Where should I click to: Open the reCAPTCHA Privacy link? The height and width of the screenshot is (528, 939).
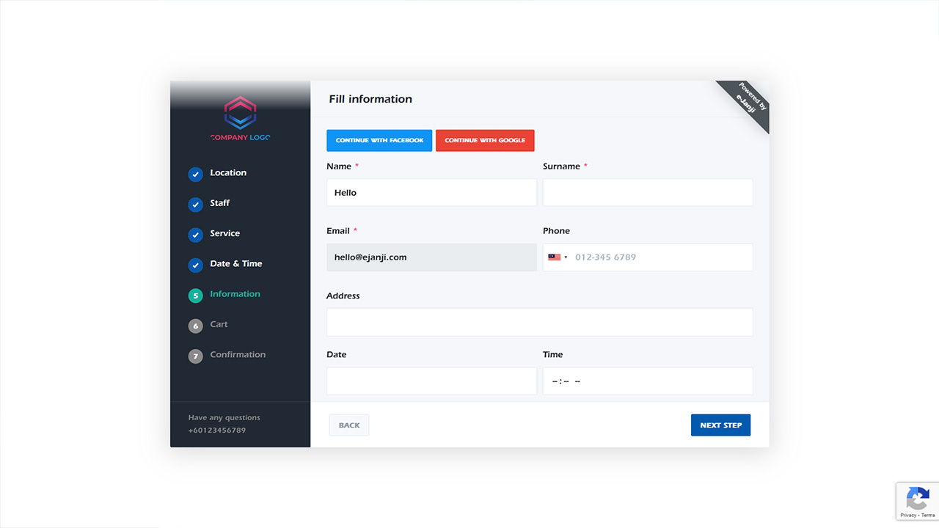(x=908, y=516)
